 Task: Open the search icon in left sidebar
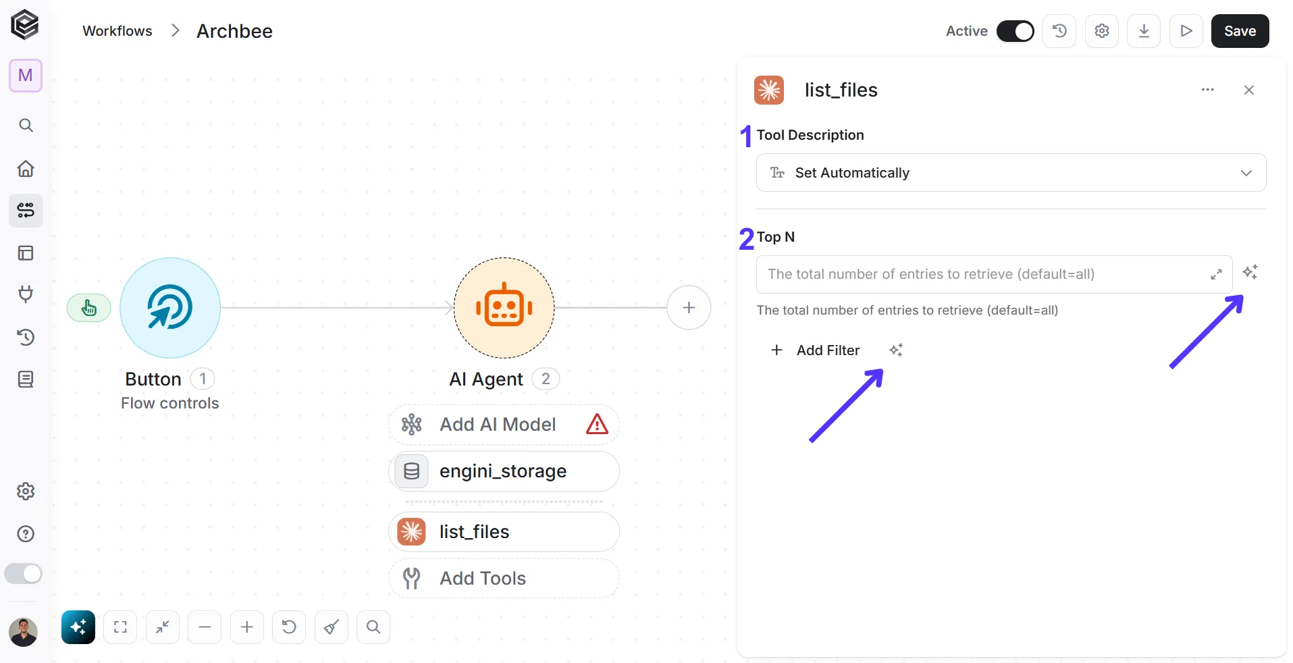[x=26, y=126]
